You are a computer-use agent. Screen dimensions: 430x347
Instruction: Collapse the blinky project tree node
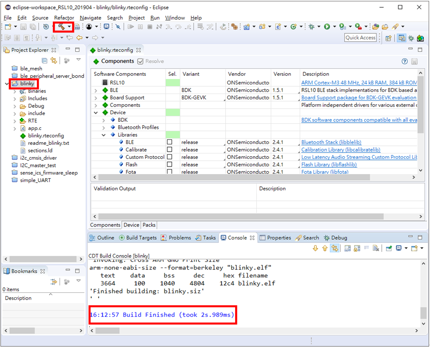point(6,84)
